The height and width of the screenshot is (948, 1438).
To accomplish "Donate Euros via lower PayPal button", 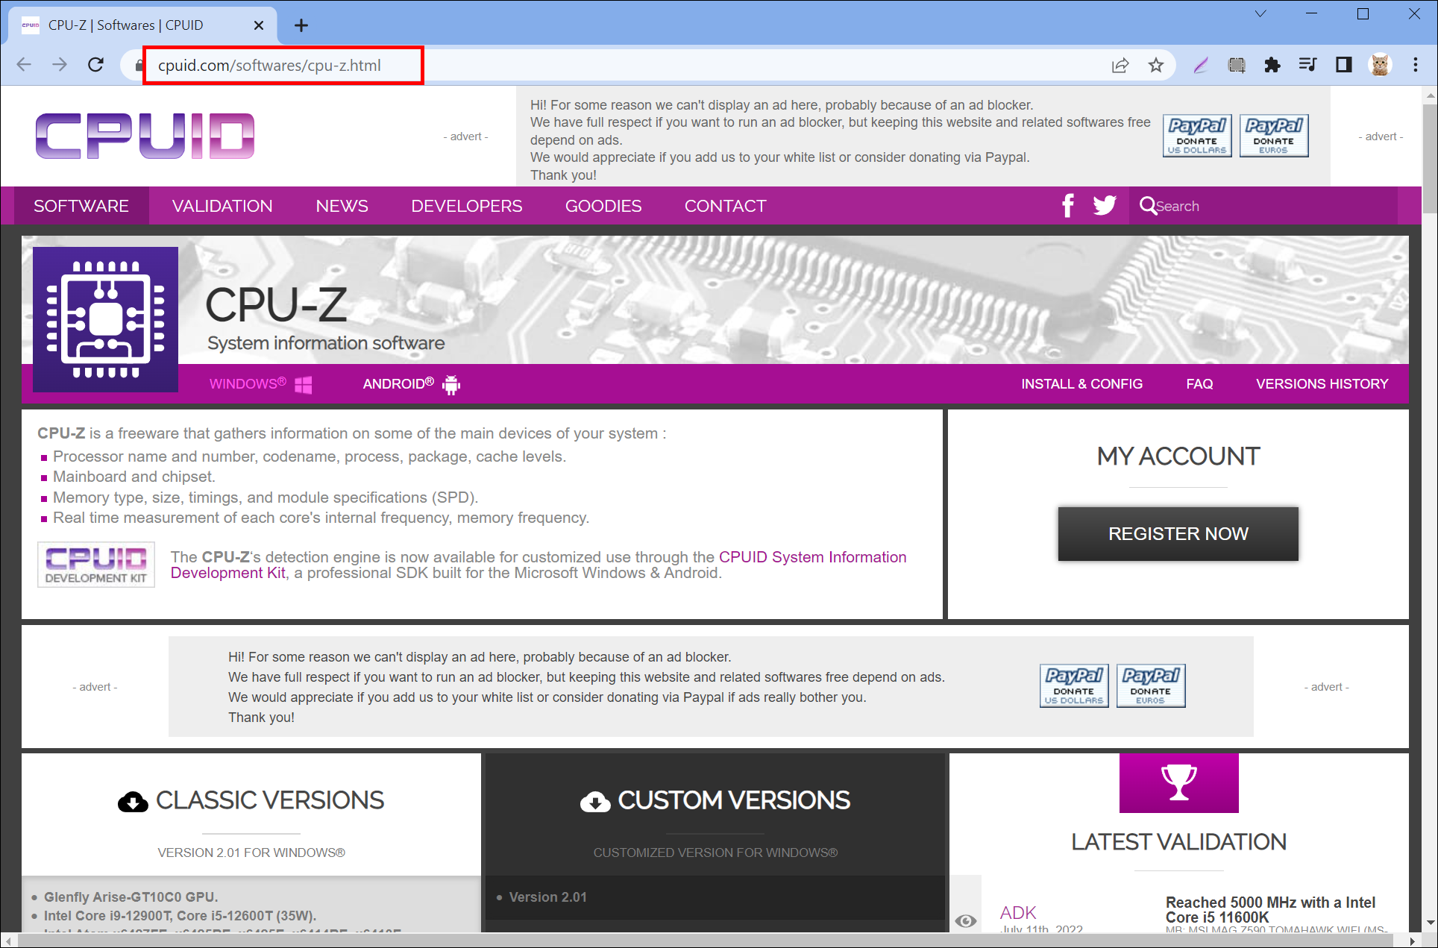I will click(x=1151, y=685).
